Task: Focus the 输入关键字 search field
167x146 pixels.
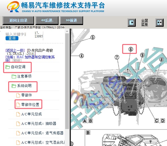Action: click(16, 34)
